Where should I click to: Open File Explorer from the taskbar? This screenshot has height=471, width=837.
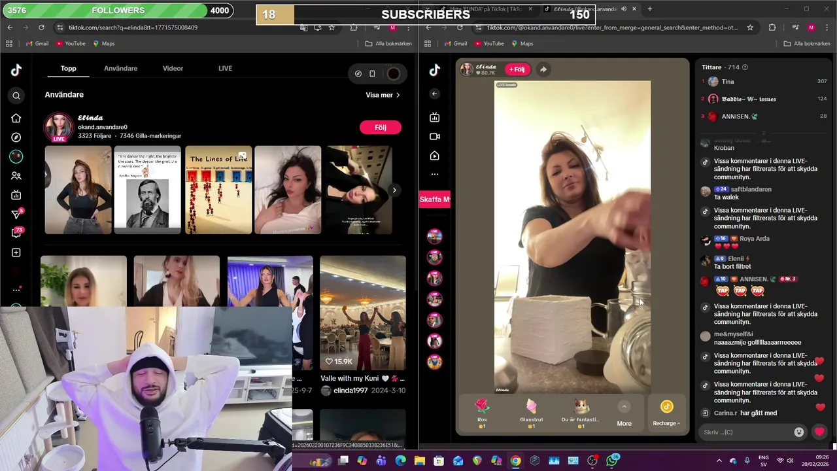(x=420, y=461)
